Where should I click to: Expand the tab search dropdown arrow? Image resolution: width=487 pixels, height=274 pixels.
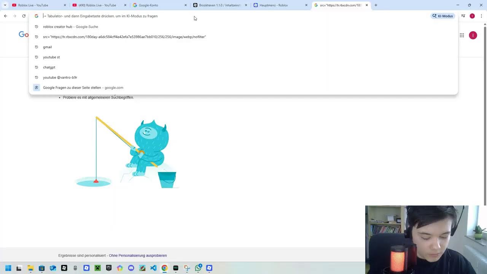click(5, 5)
